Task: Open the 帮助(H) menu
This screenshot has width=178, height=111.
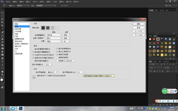Action: point(76,2)
